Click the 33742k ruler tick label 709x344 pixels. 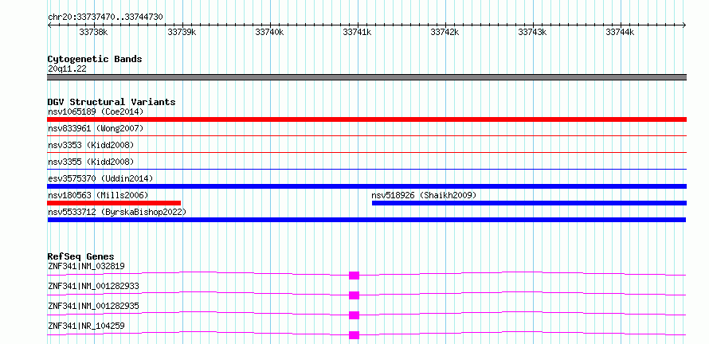[x=445, y=33]
